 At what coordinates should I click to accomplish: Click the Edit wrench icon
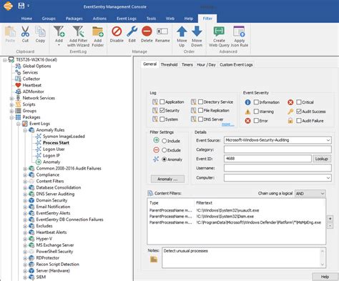132,31
